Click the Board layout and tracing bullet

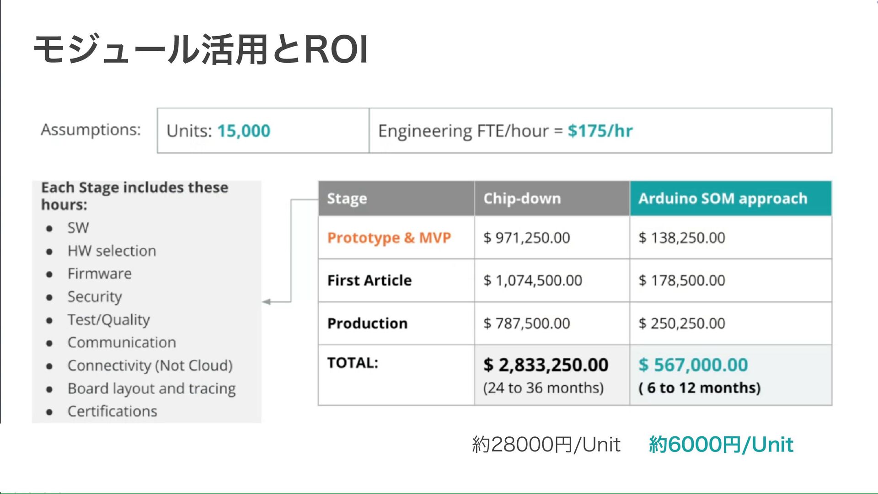tap(151, 388)
